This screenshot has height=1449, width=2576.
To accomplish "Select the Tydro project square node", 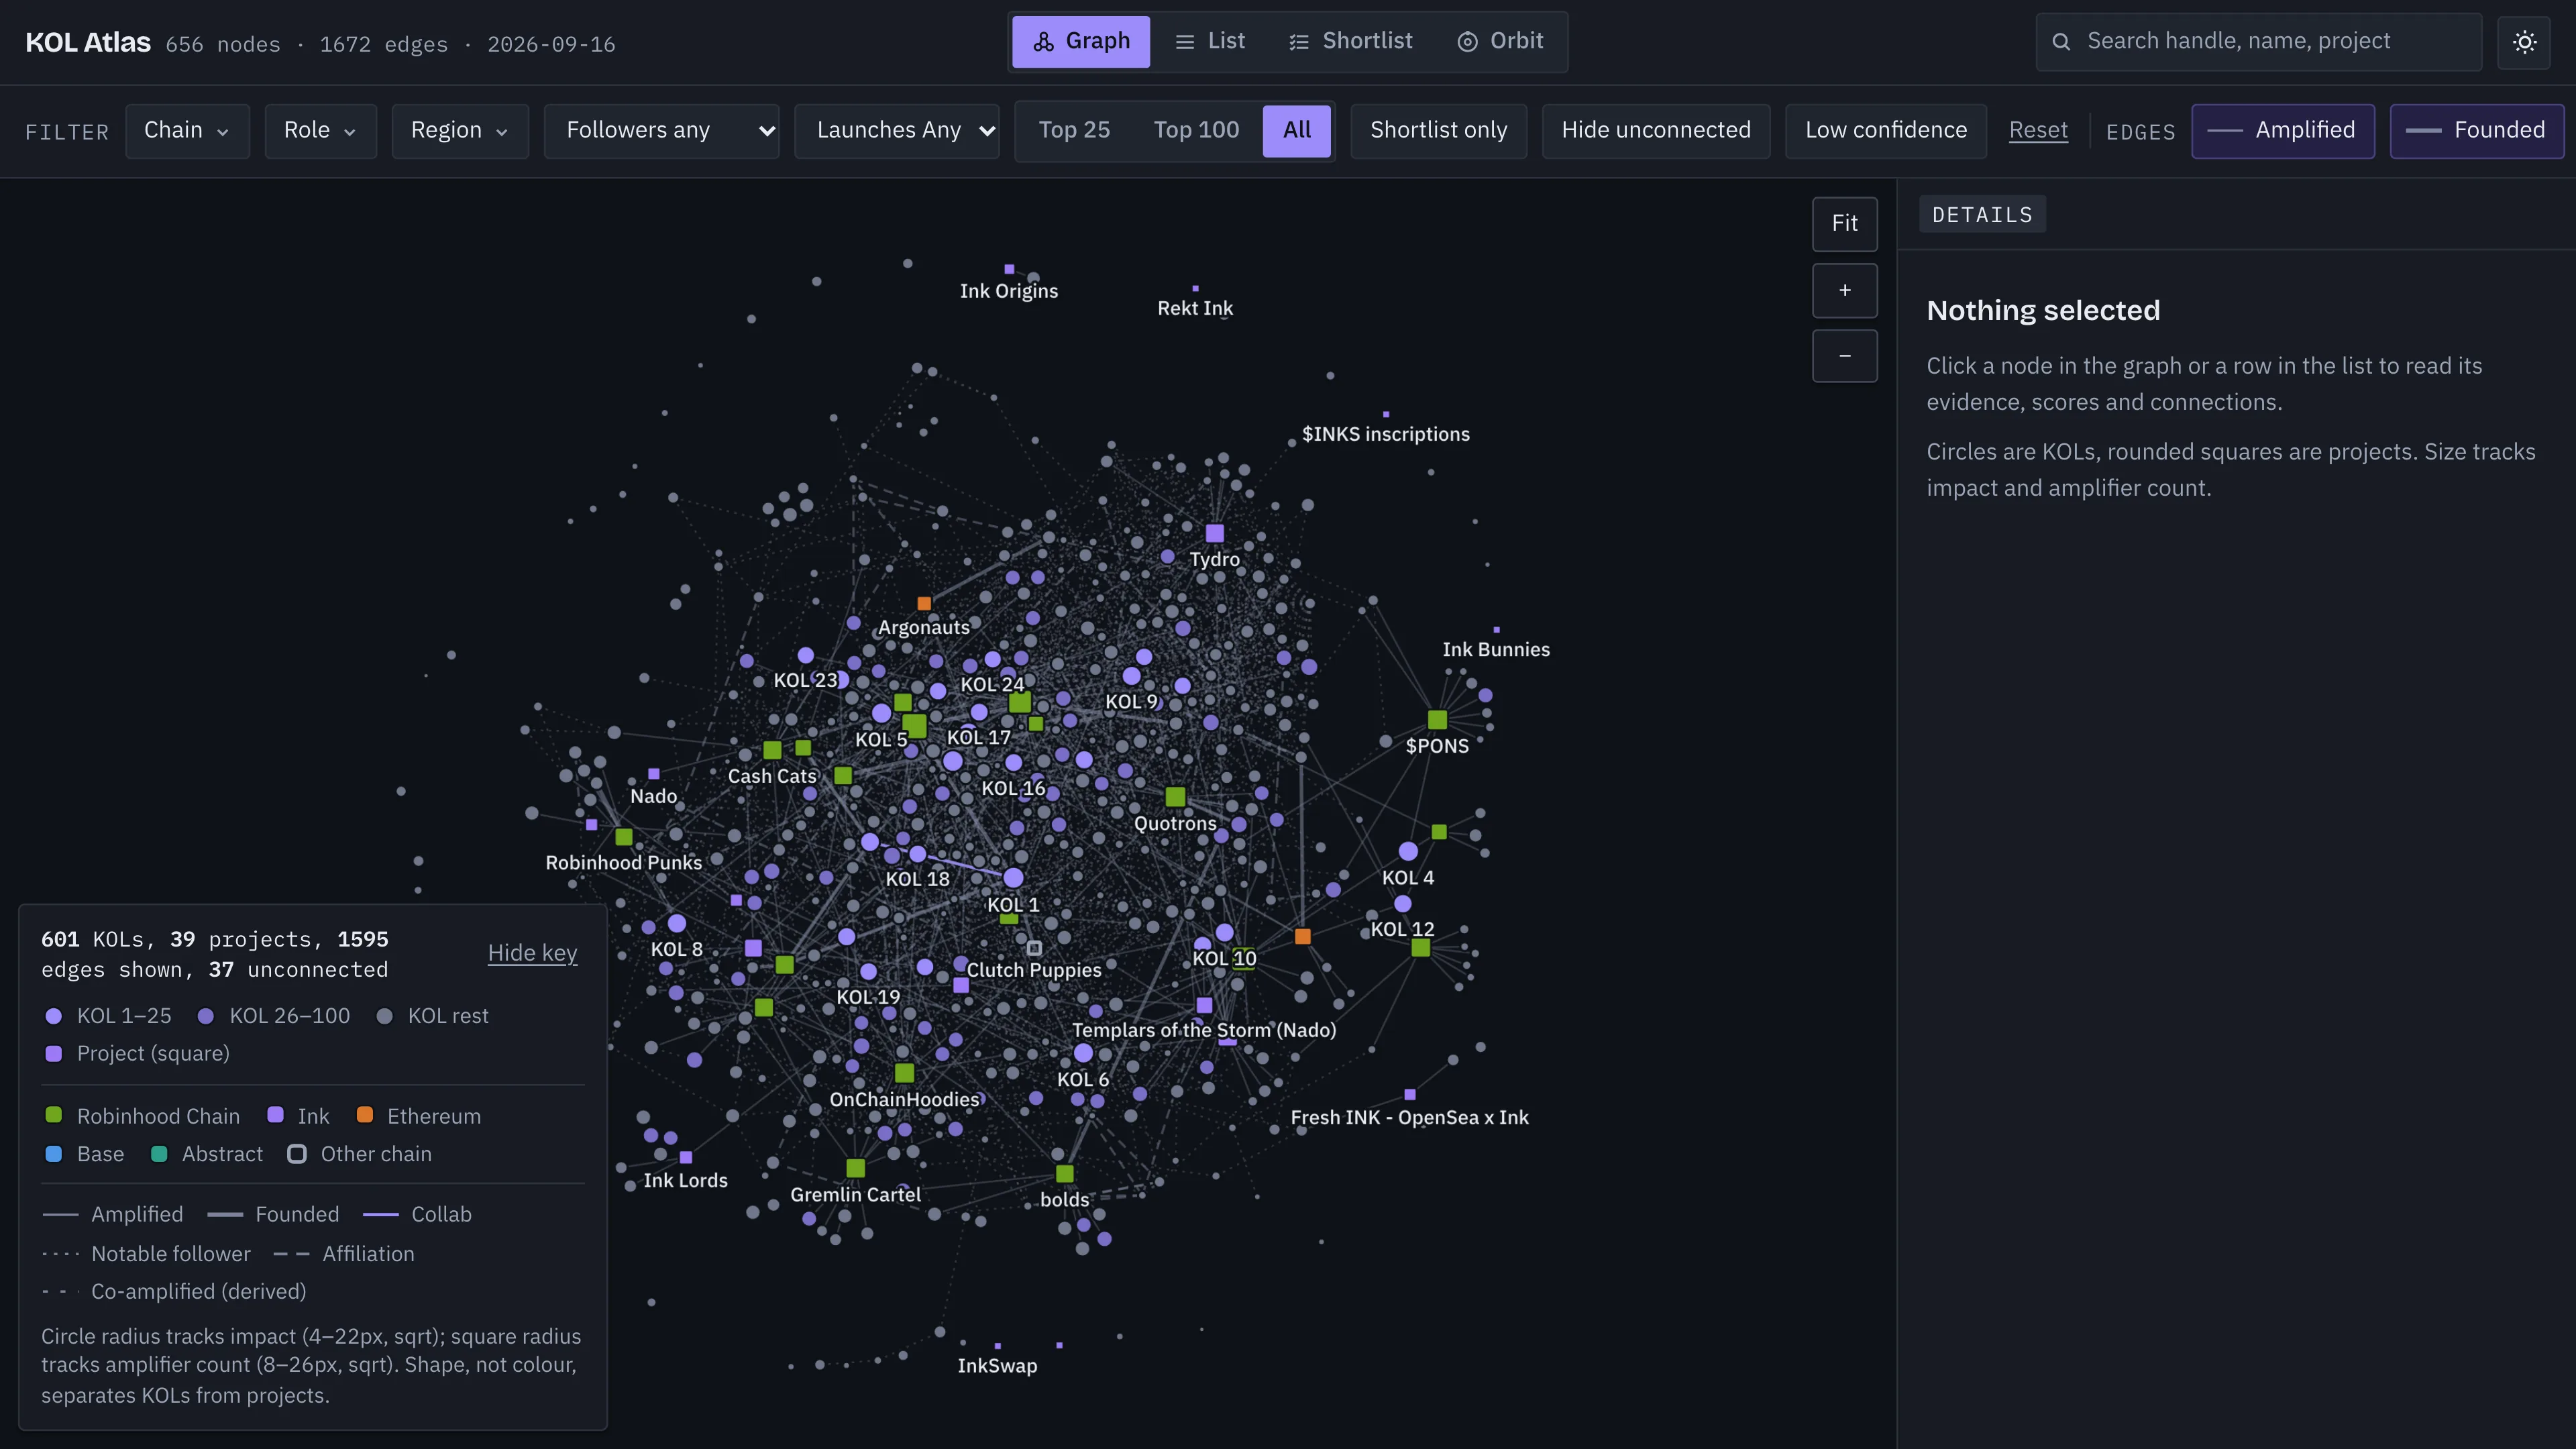I will (x=1214, y=533).
